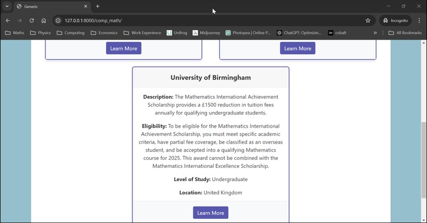Click the scrollbar up arrow
Image resolution: width=427 pixels, height=223 pixels.
click(424, 43)
